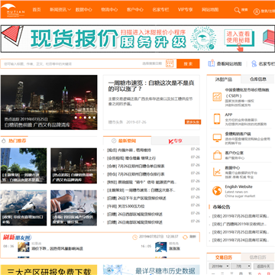Open notice [交收] 2019年7月24日昆商可采购
Viewport: 275px width, 275px height.
tap(241, 240)
